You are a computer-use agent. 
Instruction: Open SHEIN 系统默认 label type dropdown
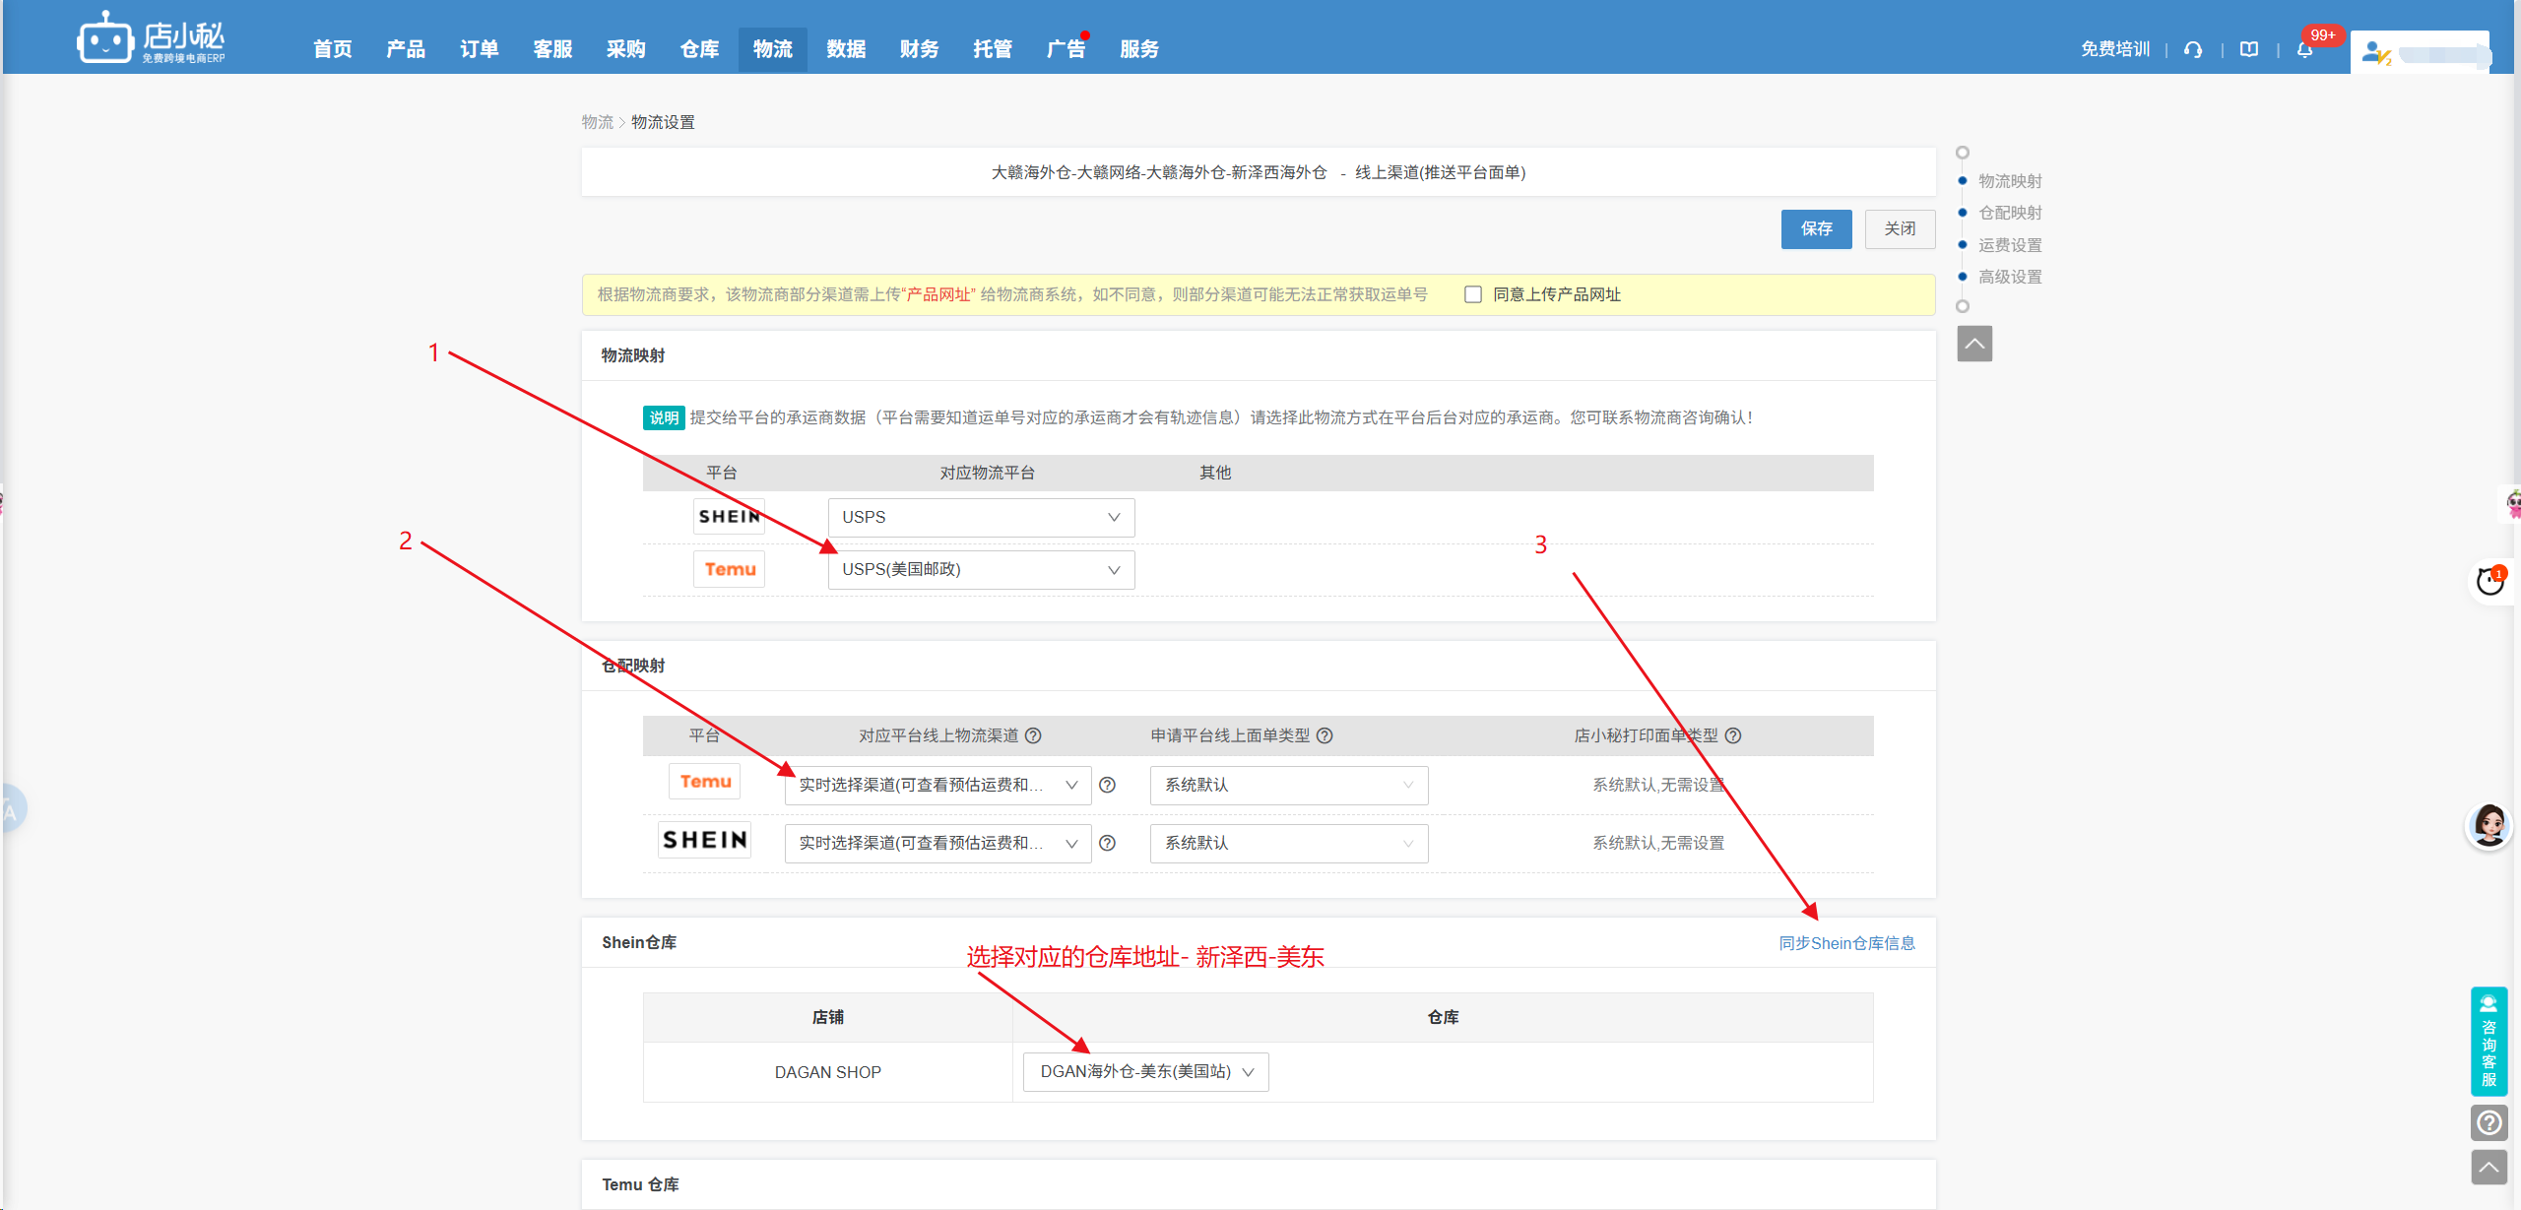(x=1289, y=844)
